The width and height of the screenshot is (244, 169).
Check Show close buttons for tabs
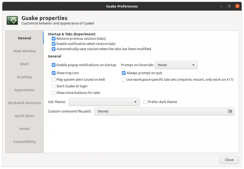pyautogui.click(x=54, y=93)
